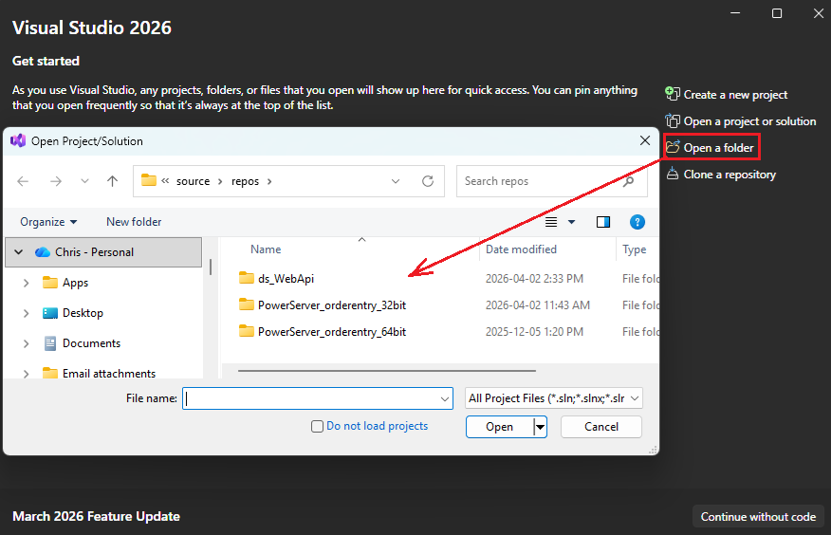The width and height of the screenshot is (831, 535).
Task: Expand the Apps folder tree node
Action: tap(26, 283)
